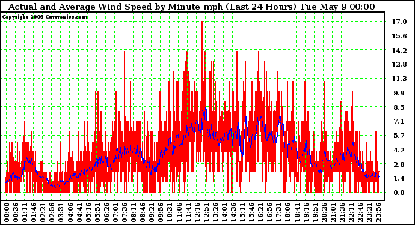Click the 0.0 y-axis label

tap(399, 193)
